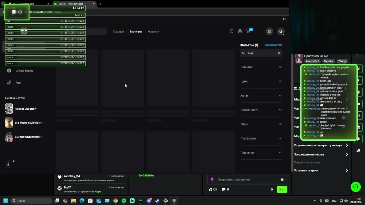This screenshot has height=205, width=365.
Task: Open Windows Start menu
Action: [x=5, y=201]
